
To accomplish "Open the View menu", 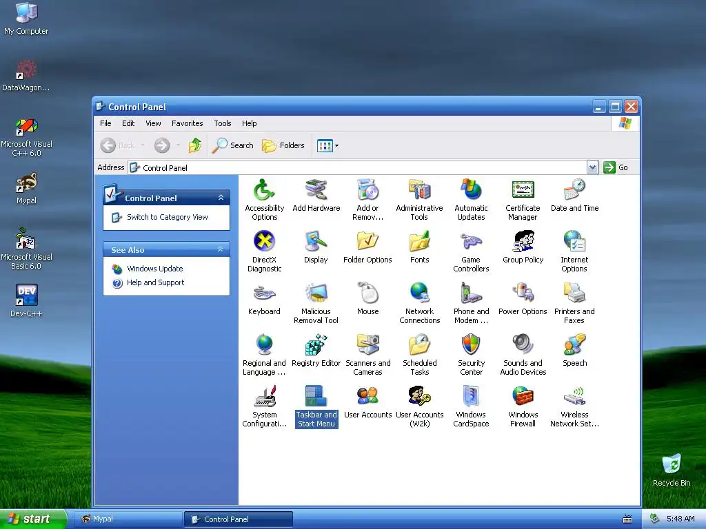I will pyautogui.click(x=153, y=123).
